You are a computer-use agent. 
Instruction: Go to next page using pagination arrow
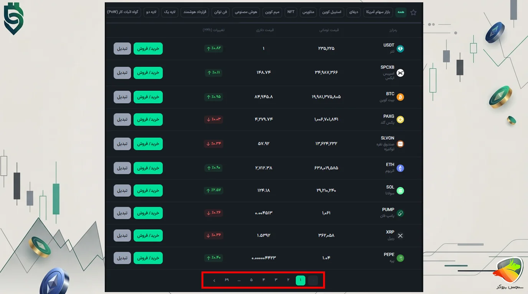(x=214, y=281)
